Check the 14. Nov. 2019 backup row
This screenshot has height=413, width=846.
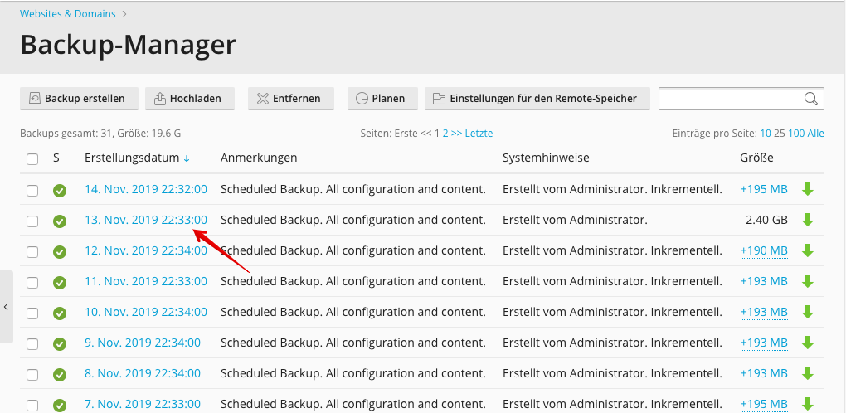(x=32, y=190)
